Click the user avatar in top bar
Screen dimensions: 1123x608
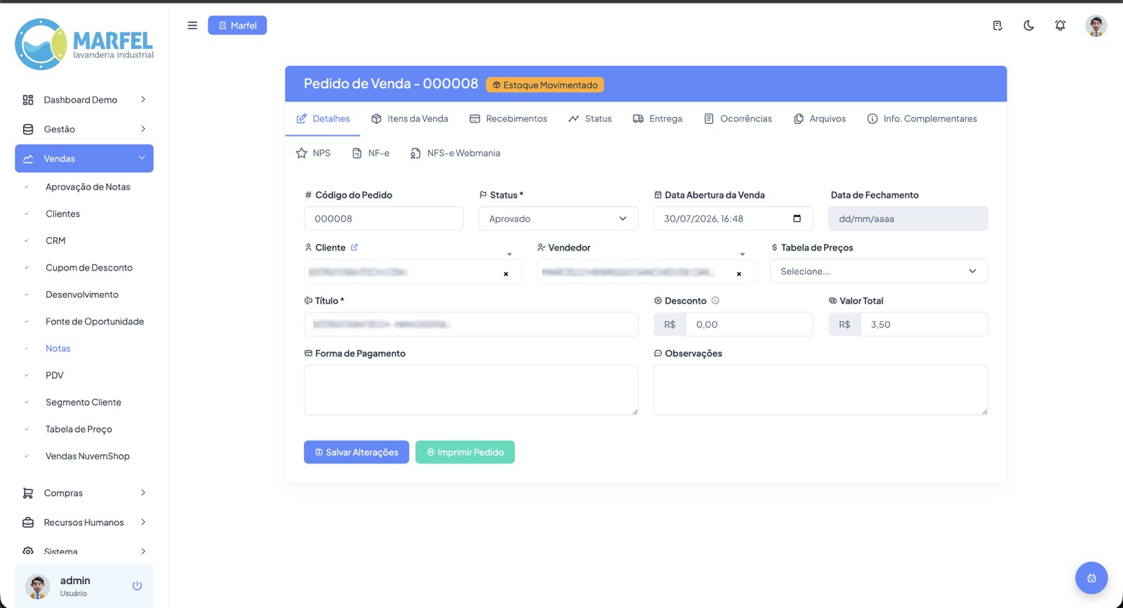(x=1096, y=25)
